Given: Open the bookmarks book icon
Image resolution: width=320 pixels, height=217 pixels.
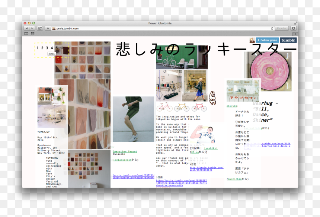Looking at the screenshot, I should tap(26, 33).
